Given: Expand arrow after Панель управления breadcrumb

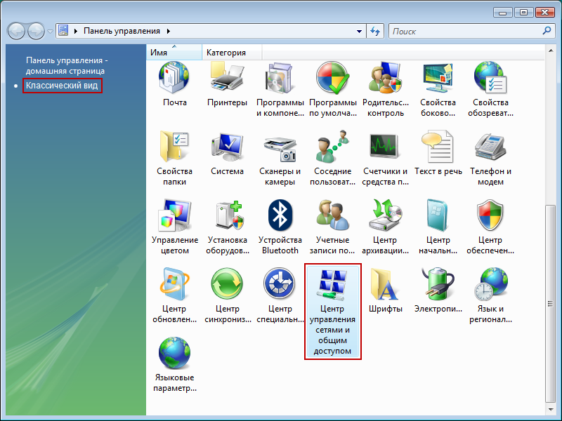Looking at the screenshot, I should (x=168, y=31).
